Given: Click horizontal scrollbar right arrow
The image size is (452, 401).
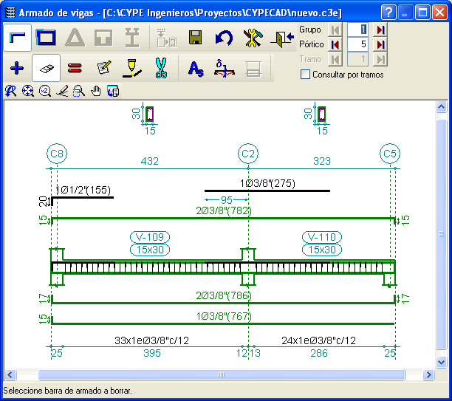Looking at the screenshot, I should point(428,374).
